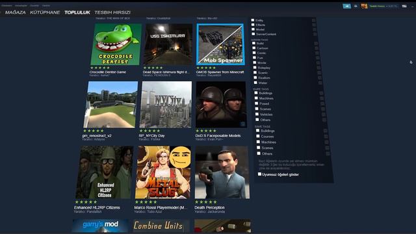
Task: Open the Metal Slug playermodel thumbnail
Action: coord(163,172)
